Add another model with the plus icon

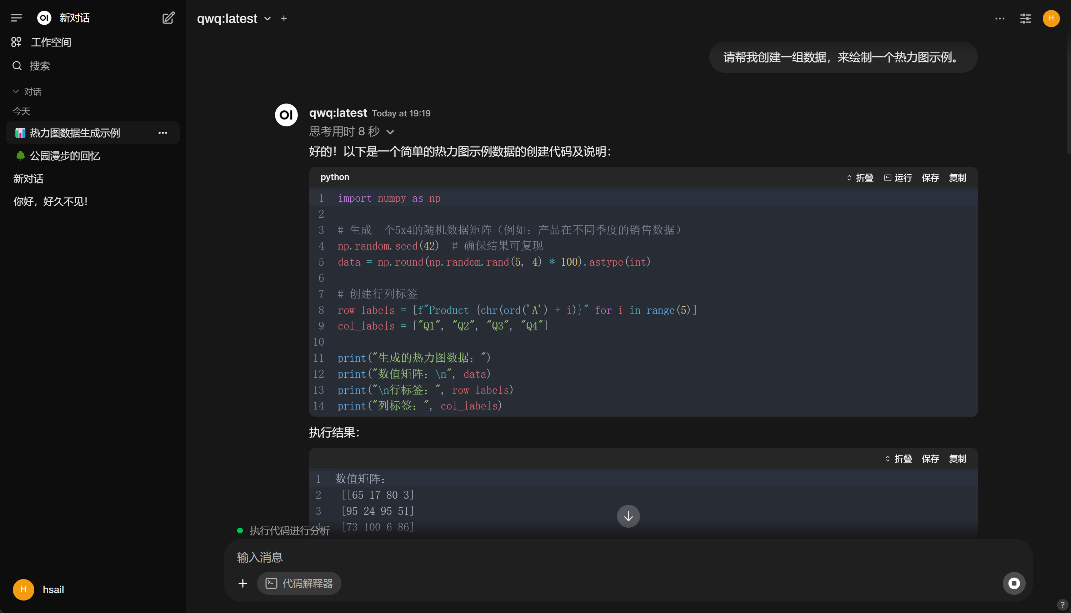[284, 18]
